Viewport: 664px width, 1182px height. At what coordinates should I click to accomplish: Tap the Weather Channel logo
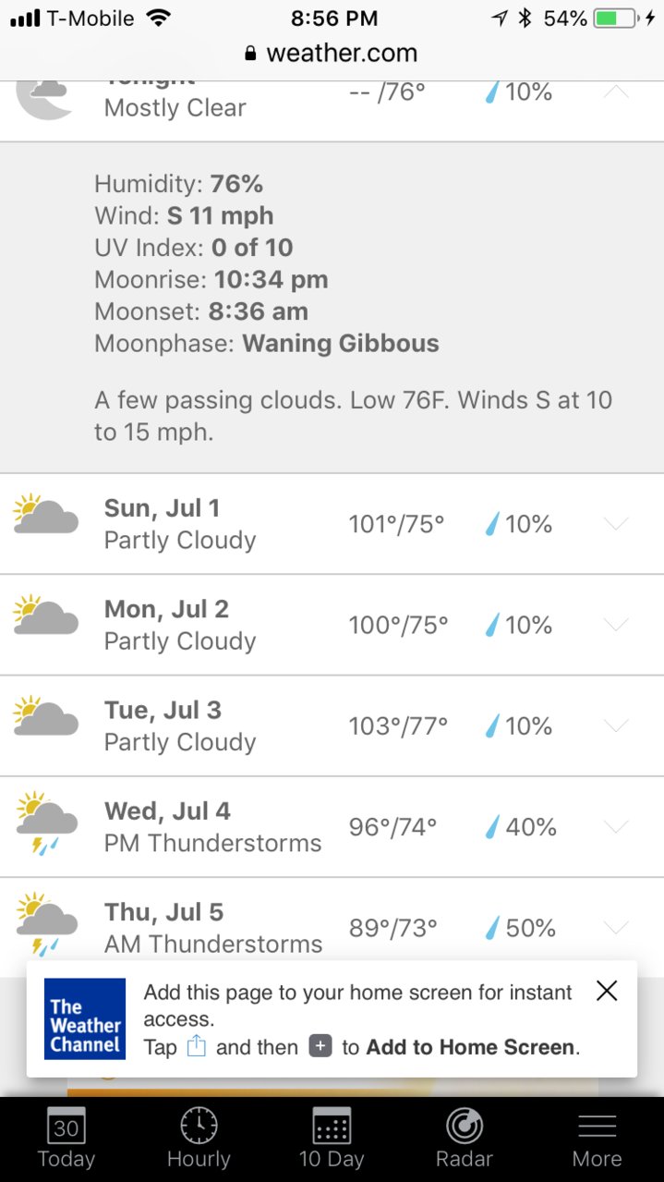click(x=85, y=1018)
